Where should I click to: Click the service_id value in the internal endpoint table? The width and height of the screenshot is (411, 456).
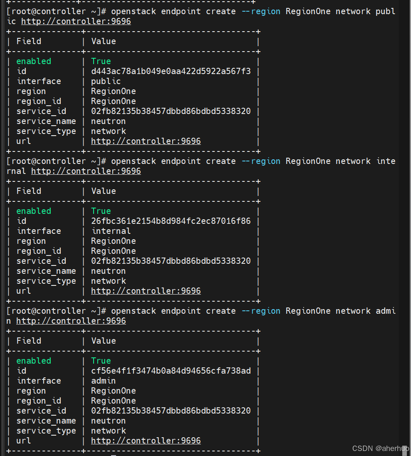pos(171,261)
